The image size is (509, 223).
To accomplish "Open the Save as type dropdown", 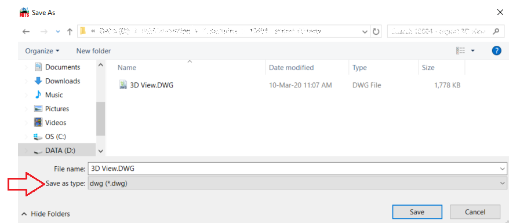I will (x=297, y=184).
